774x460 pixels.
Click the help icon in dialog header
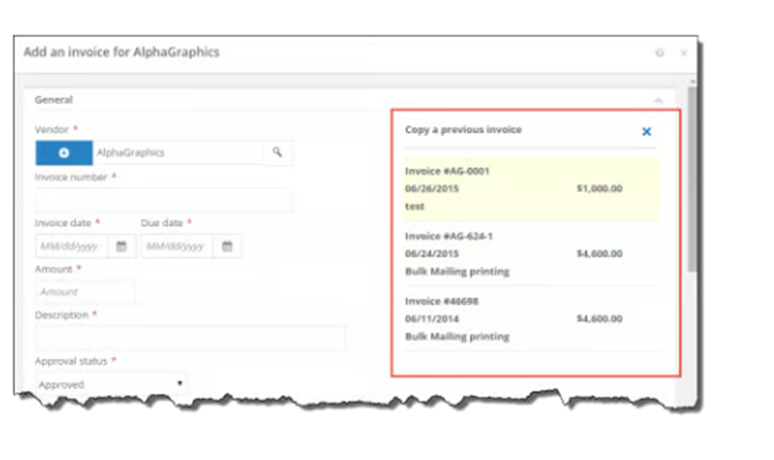point(659,52)
